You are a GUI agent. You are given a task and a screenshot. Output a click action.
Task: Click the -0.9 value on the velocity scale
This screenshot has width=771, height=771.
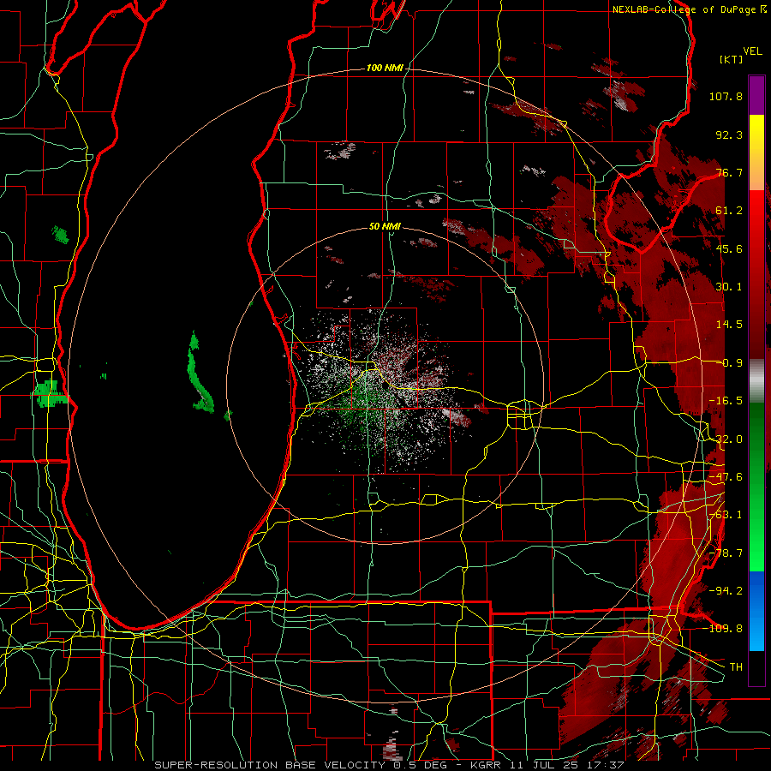click(x=729, y=363)
